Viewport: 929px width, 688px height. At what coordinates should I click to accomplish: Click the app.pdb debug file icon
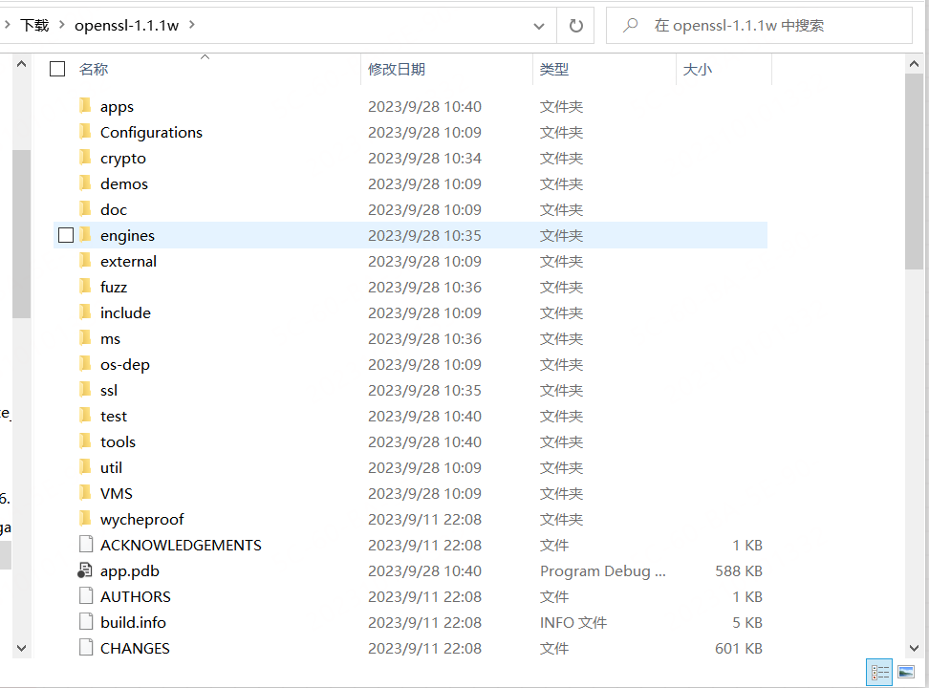click(85, 570)
